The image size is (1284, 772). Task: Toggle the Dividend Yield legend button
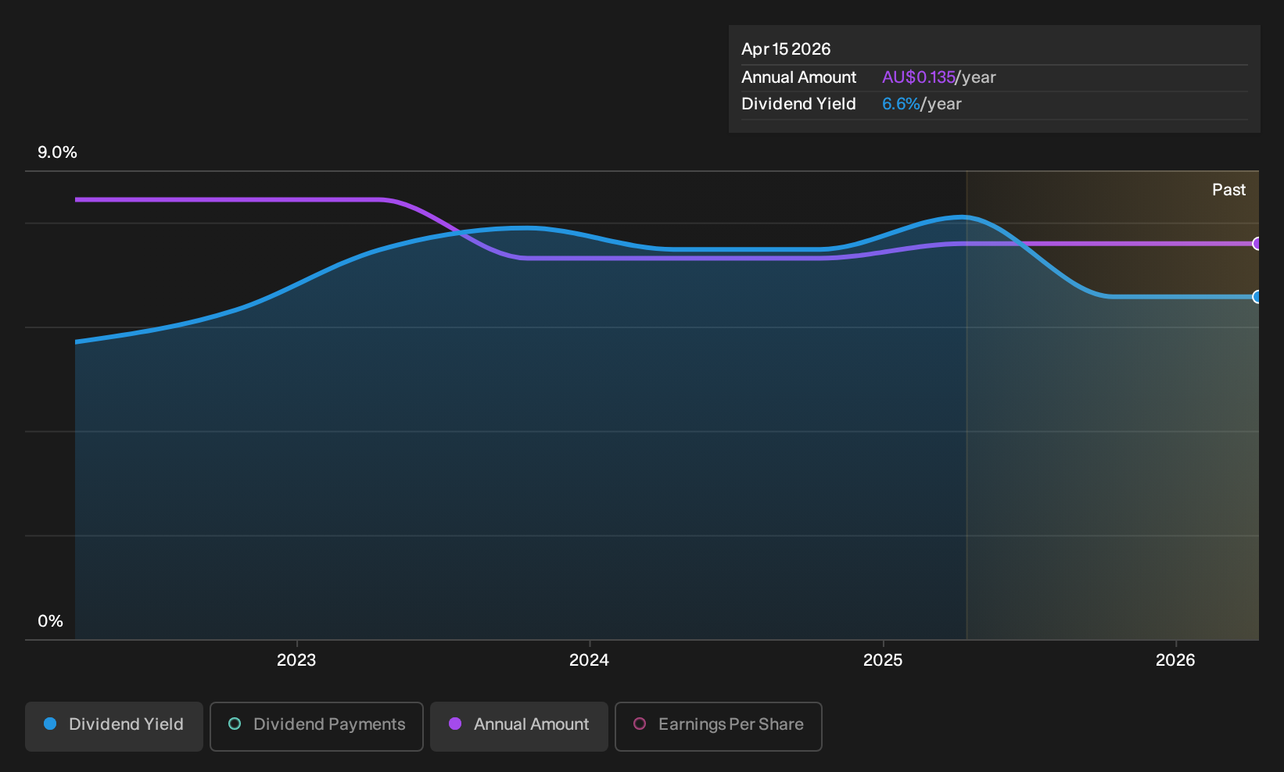coord(114,726)
